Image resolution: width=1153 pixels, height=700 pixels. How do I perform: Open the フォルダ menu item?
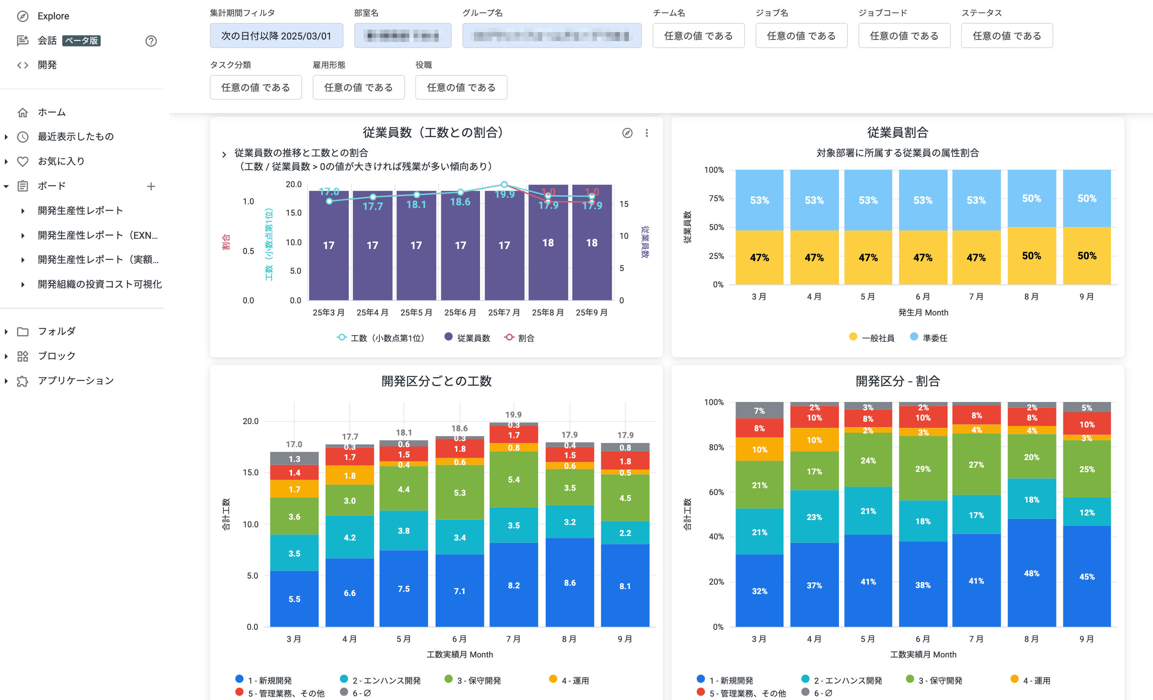coord(56,331)
